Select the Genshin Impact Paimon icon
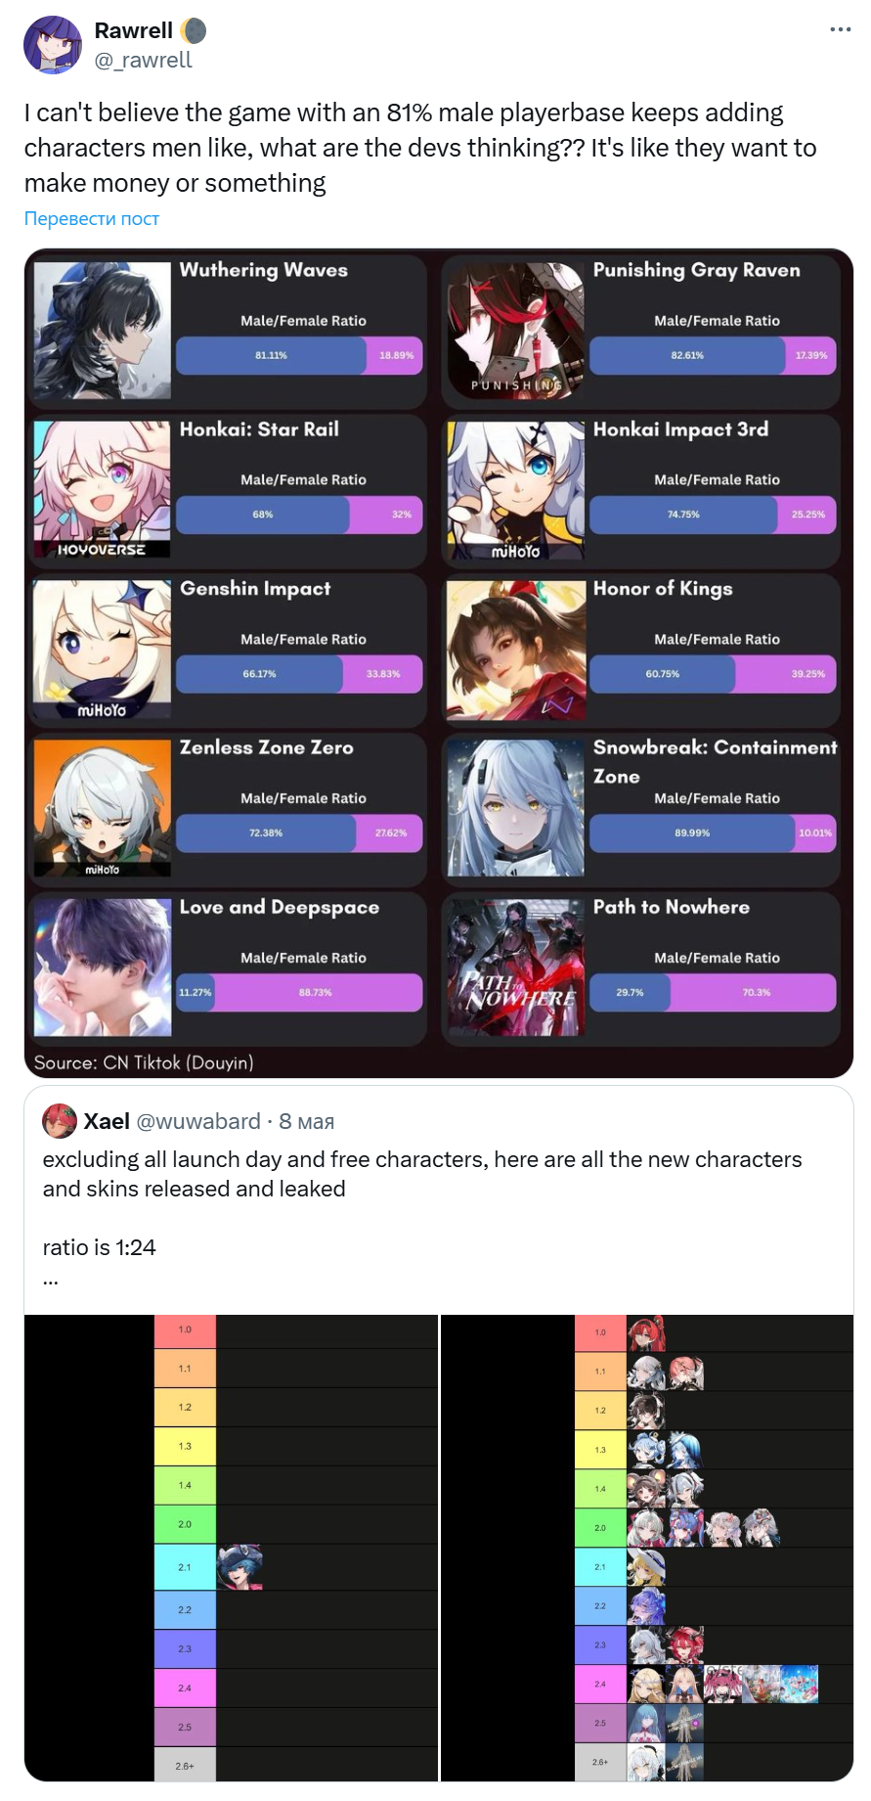Viewport: 871px width, 1801px height. click(103, 650)
